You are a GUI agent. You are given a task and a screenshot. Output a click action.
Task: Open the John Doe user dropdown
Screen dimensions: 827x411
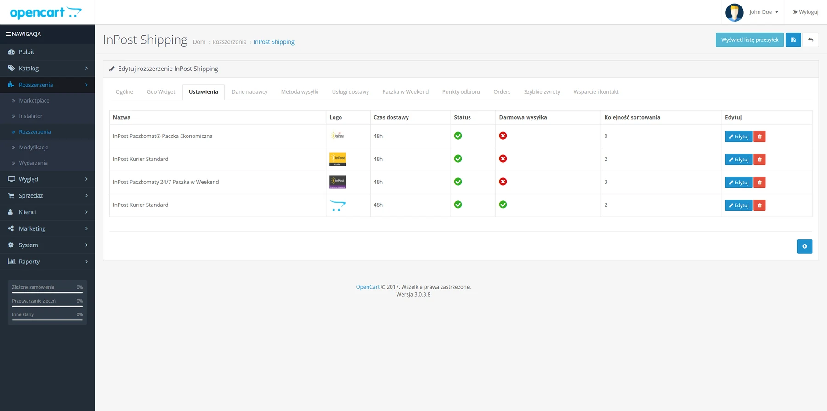[x=764, y=12]
